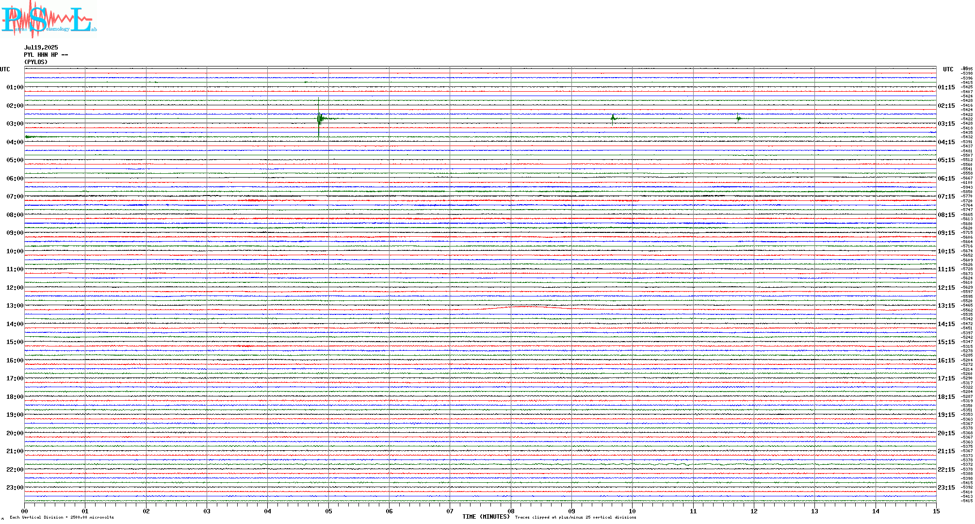Click the 21:15 label on right axis
Screen dimensions: 975x524
946,451
